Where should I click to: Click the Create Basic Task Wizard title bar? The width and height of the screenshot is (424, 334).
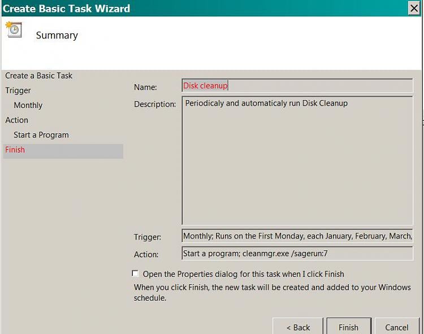click(x=170, y=8)
